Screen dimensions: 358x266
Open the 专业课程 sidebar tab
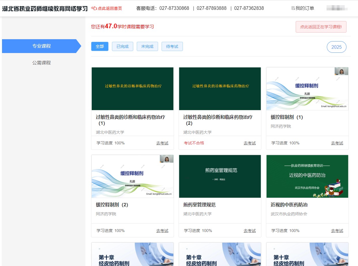pos(42,46)
